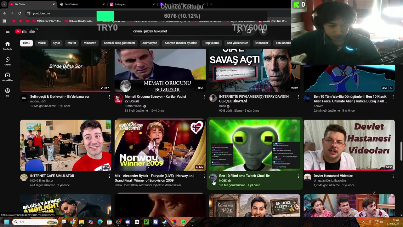The image size is (403, 227).
Task: Open Roblox: Deadly Indi bookmark
Action: (x=78, y=21)
